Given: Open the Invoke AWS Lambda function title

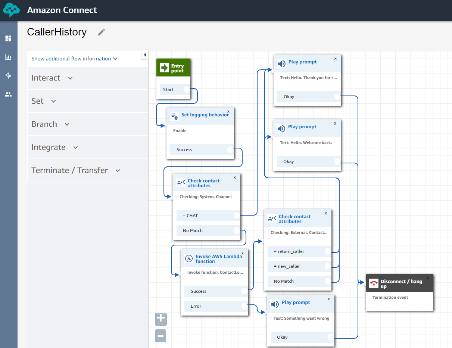Looking at the screenshot, I should (219, 259).
